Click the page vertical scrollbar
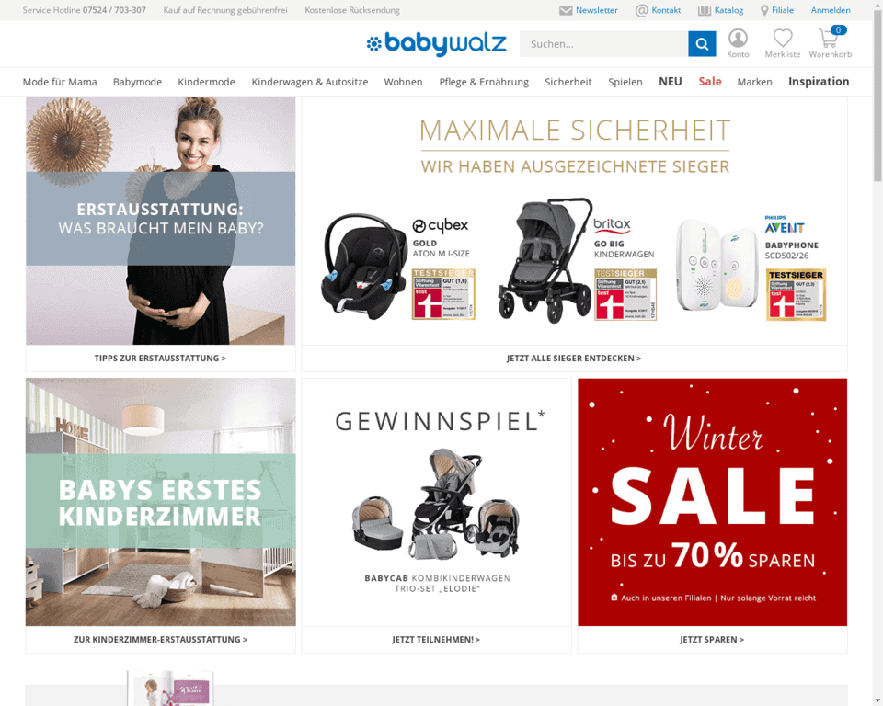This screenshot has width=883, height=706. (x=877, y=353)
